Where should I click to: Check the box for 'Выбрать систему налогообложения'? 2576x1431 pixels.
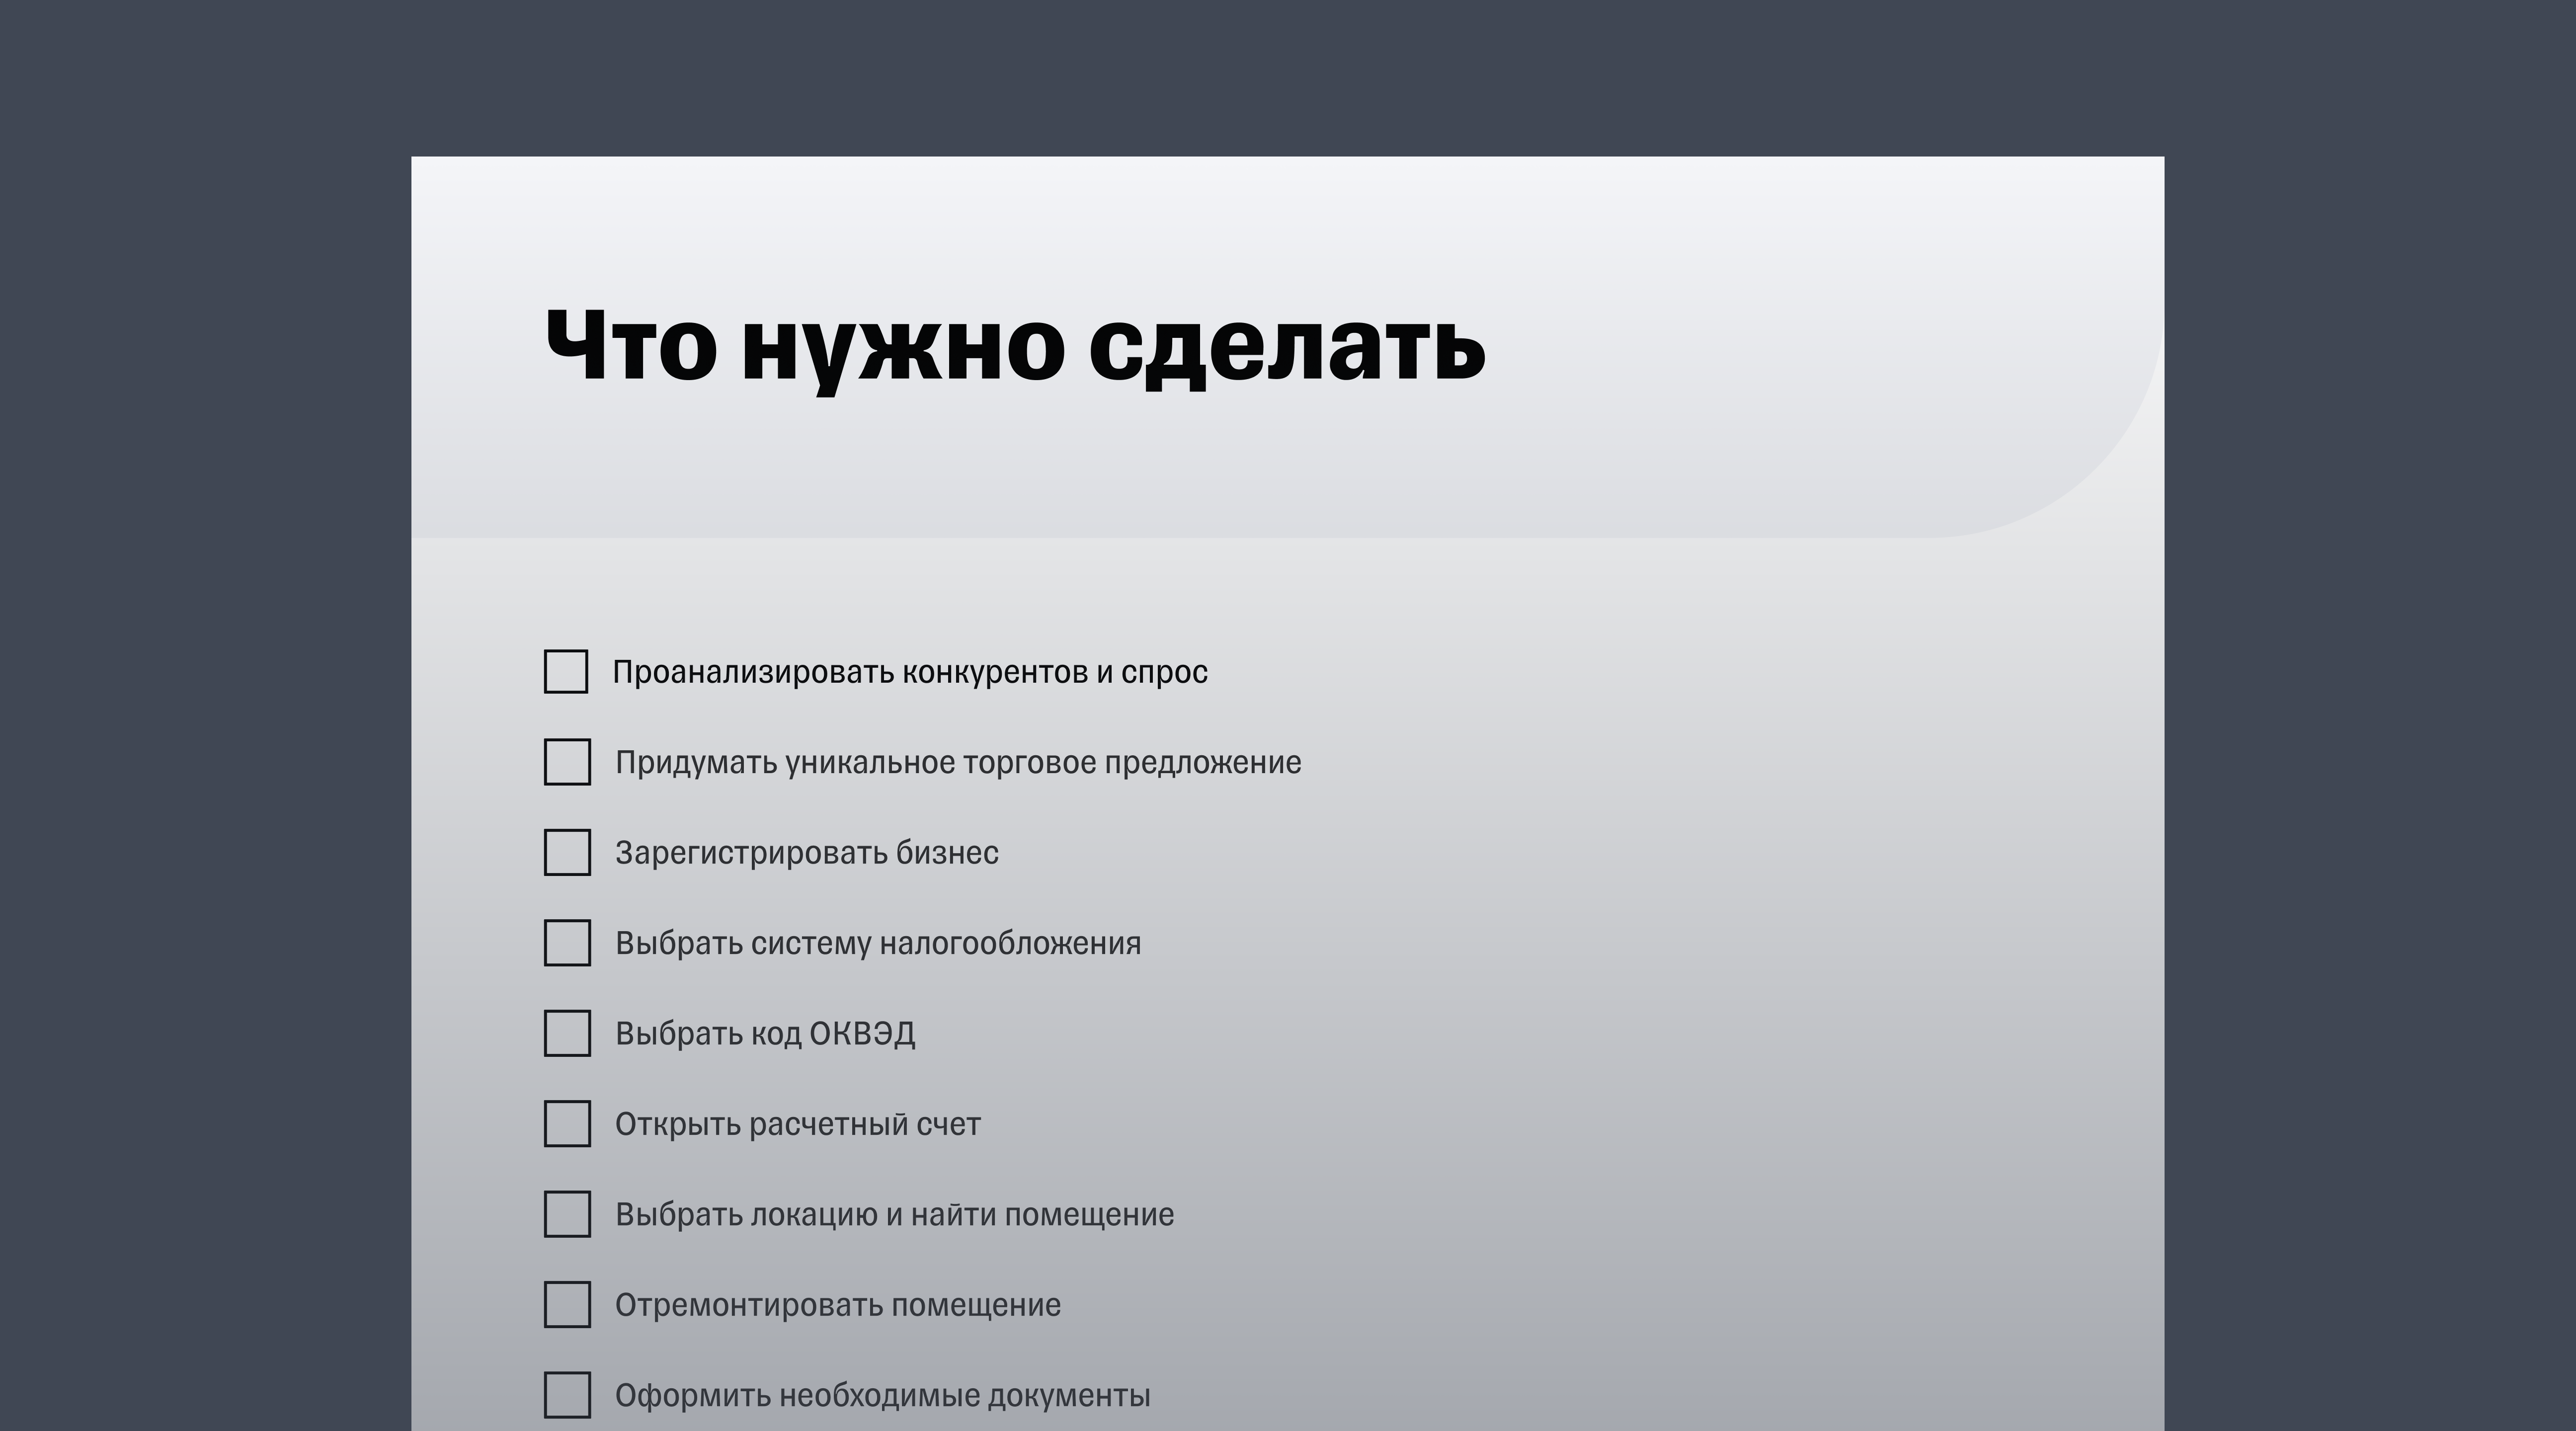(x=566, y=943)
